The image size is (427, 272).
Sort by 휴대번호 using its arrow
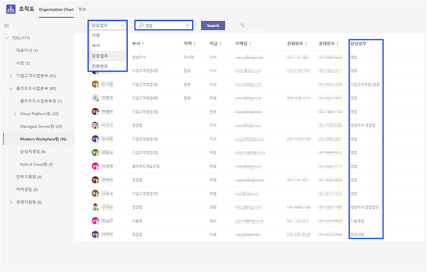[338, 43]
